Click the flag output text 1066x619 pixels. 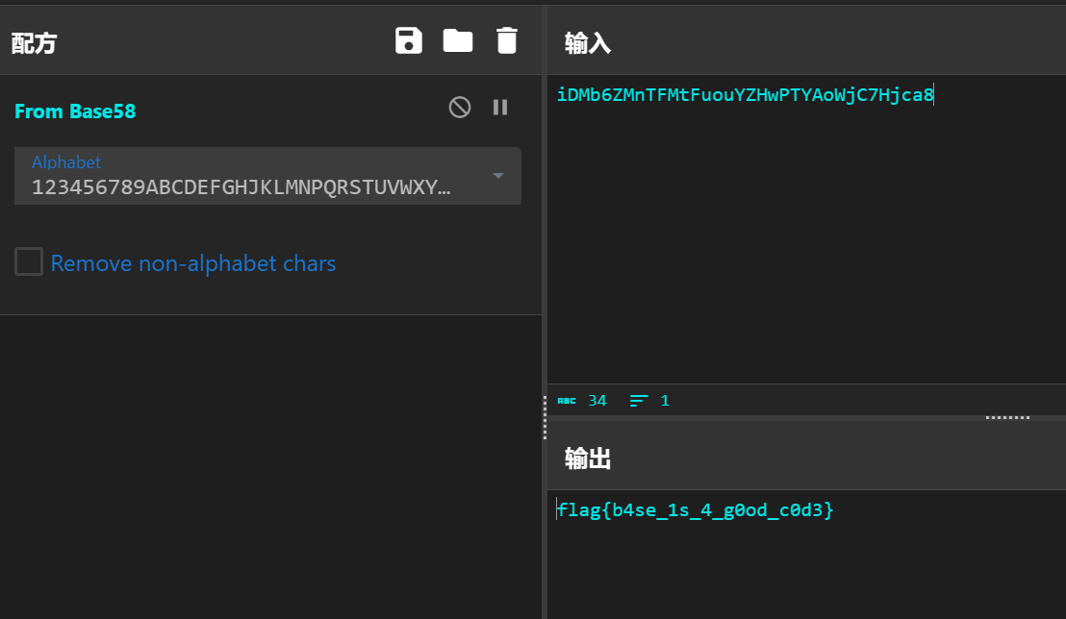tap(695, 510)
